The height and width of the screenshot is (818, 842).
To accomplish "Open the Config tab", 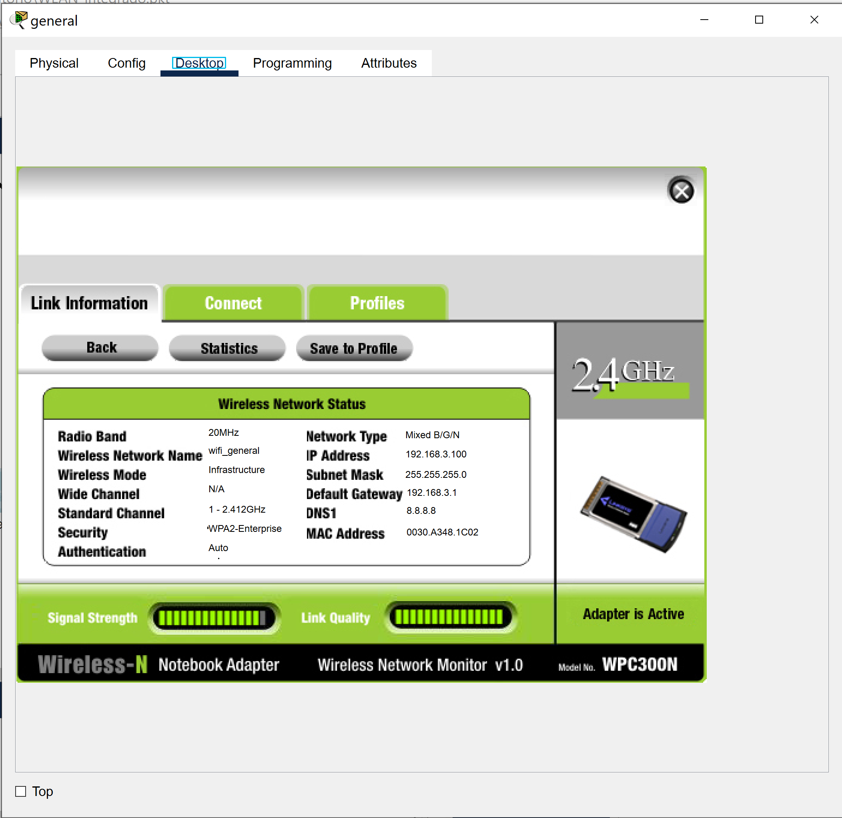I will pos(126,63).
